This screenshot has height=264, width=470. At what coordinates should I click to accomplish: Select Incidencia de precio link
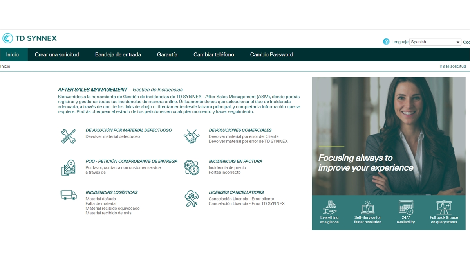point(228,167)
